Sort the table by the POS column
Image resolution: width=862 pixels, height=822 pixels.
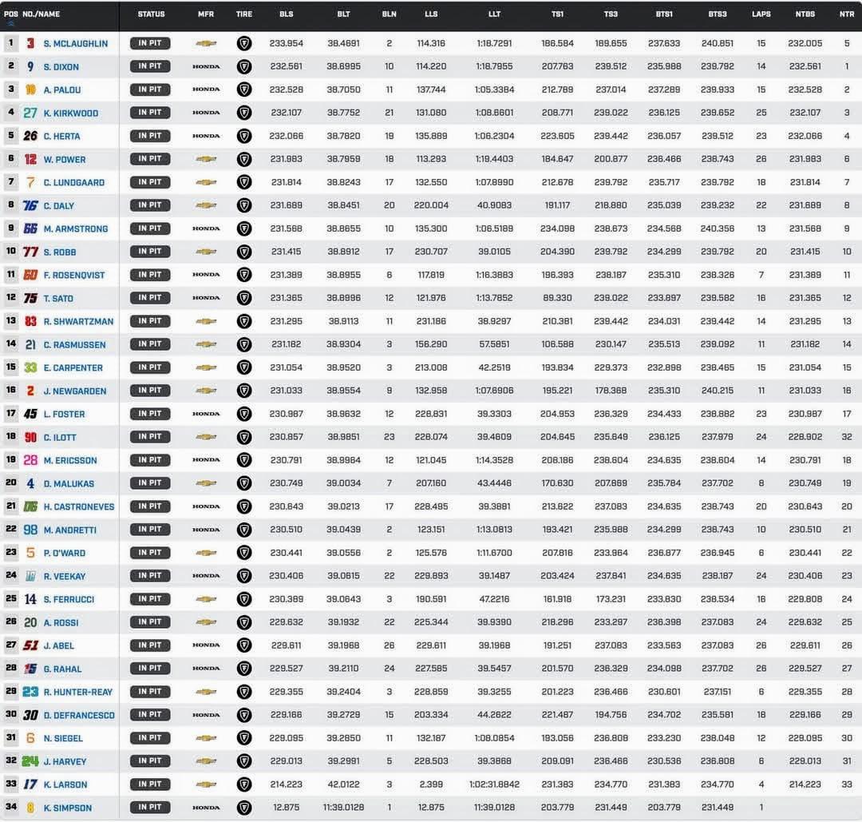[11, 14]
